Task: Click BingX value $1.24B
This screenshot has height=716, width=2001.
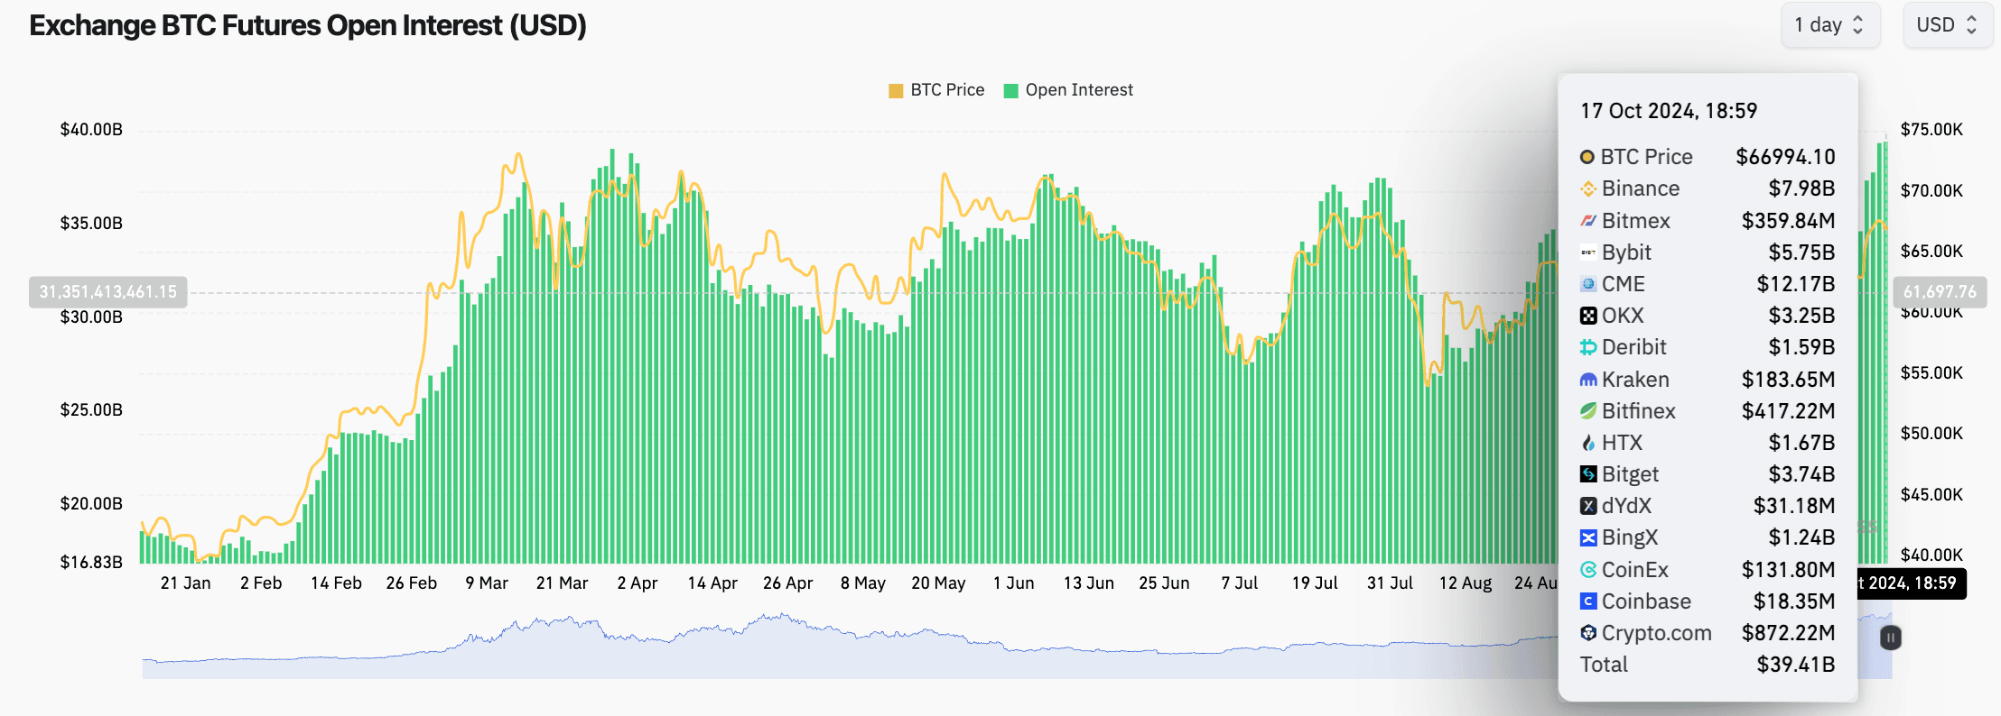Action: 1801,538
